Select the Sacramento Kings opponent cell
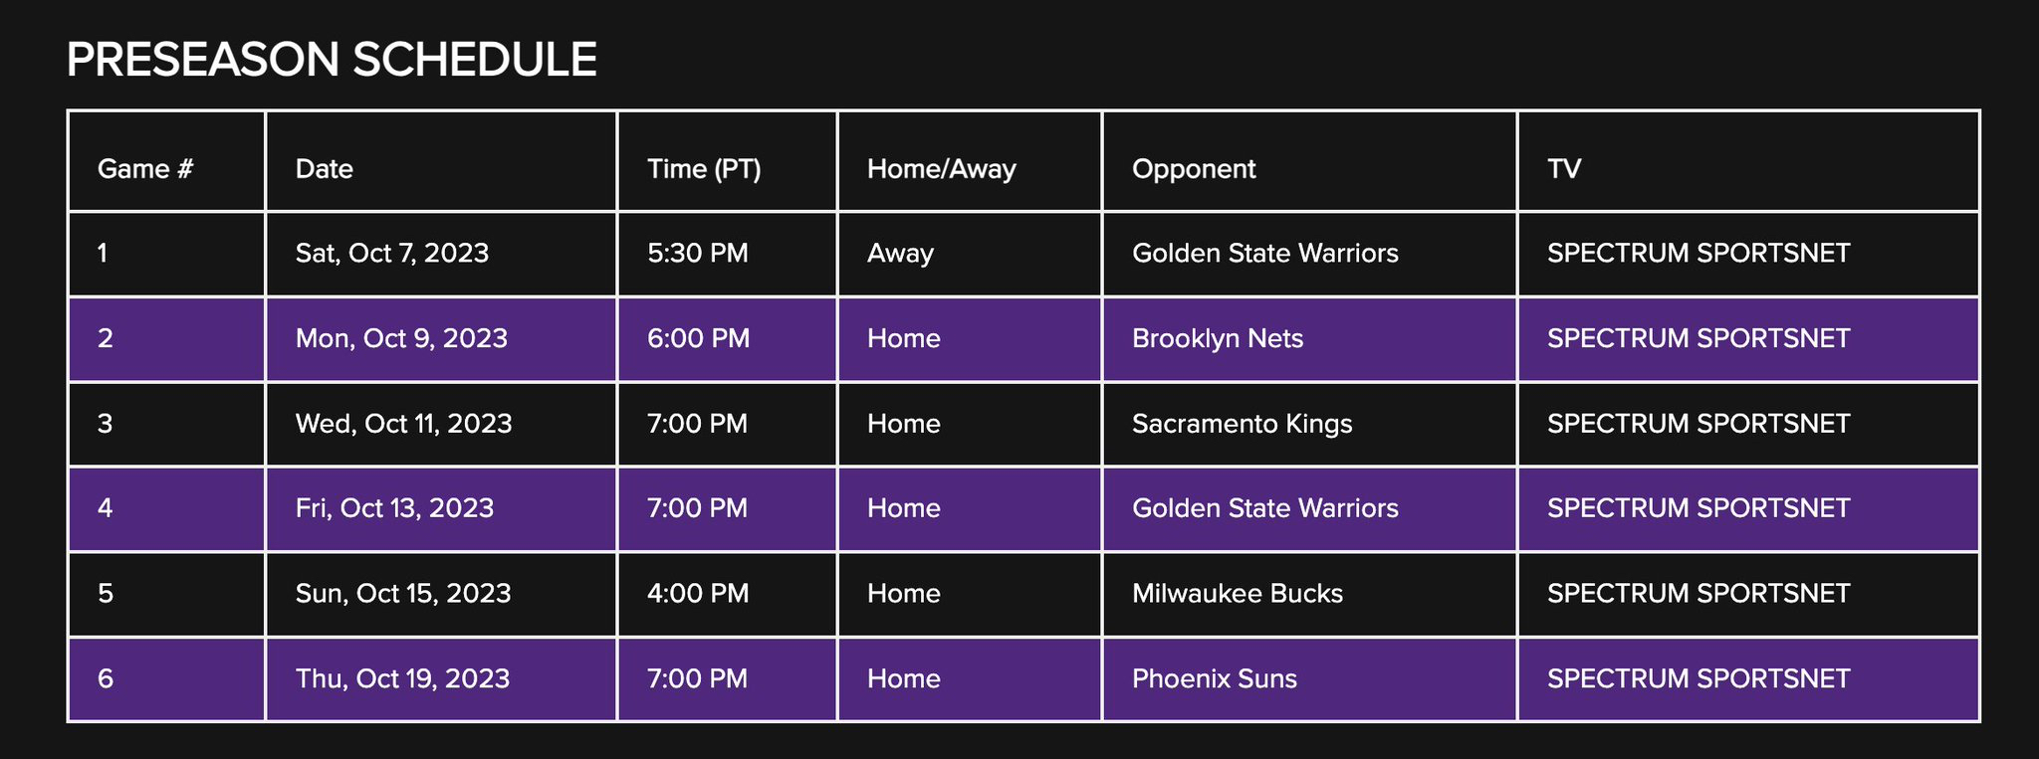 point(1309,424)
